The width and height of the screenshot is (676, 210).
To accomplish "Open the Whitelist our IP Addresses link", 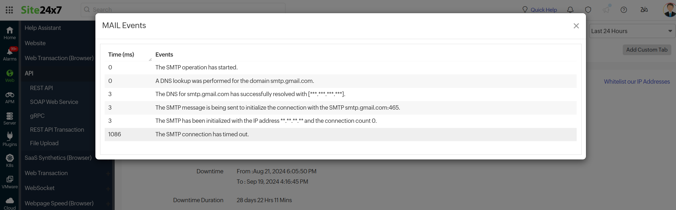I will [637, 82].
